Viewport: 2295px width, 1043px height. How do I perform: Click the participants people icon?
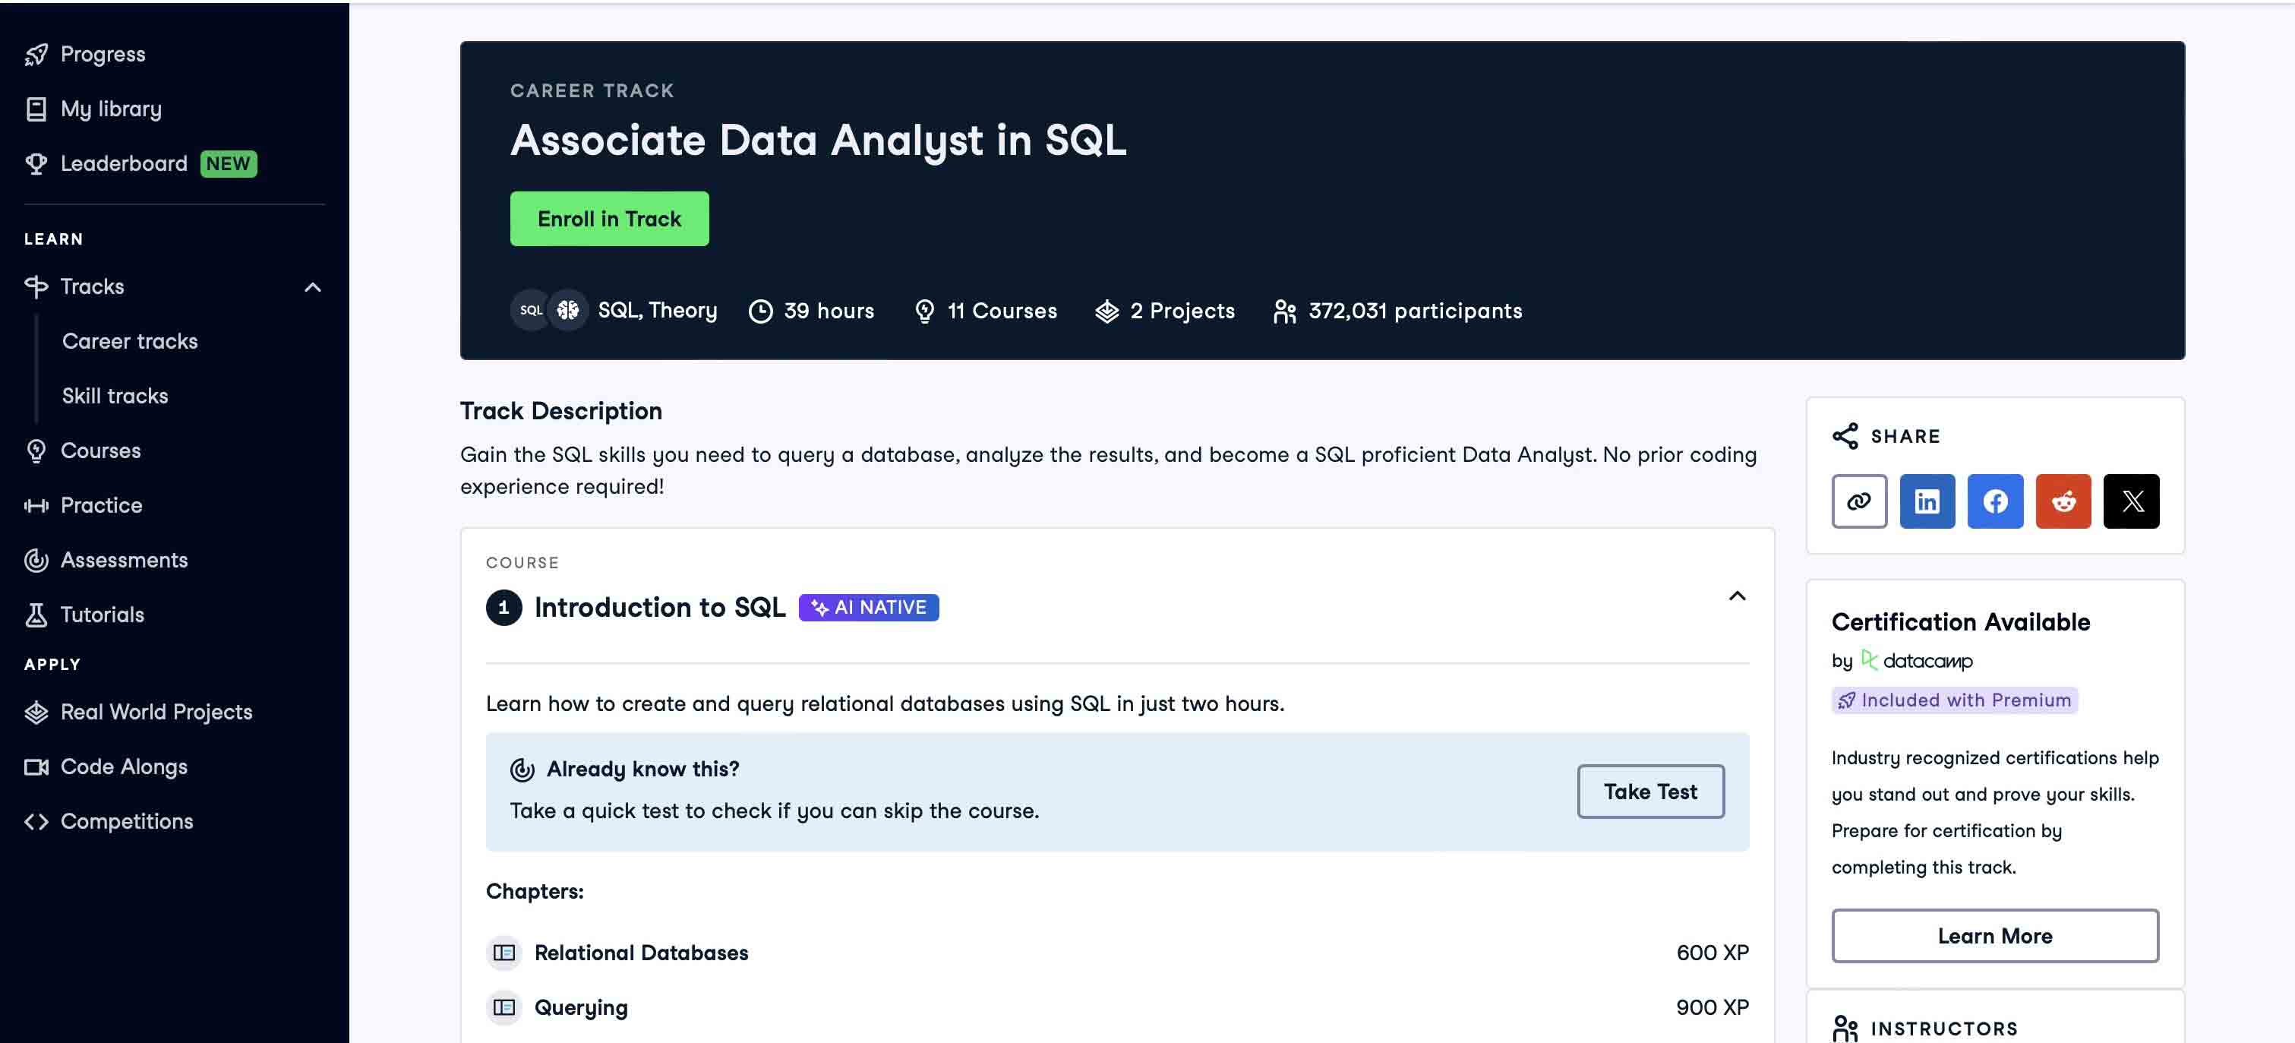click(1285, 311)
